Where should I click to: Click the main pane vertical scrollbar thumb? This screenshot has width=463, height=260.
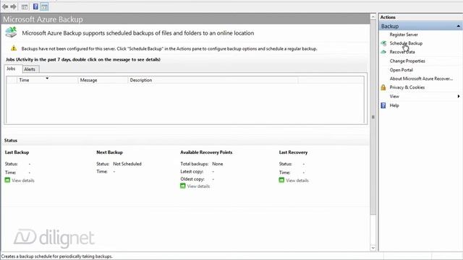[373, 117]
